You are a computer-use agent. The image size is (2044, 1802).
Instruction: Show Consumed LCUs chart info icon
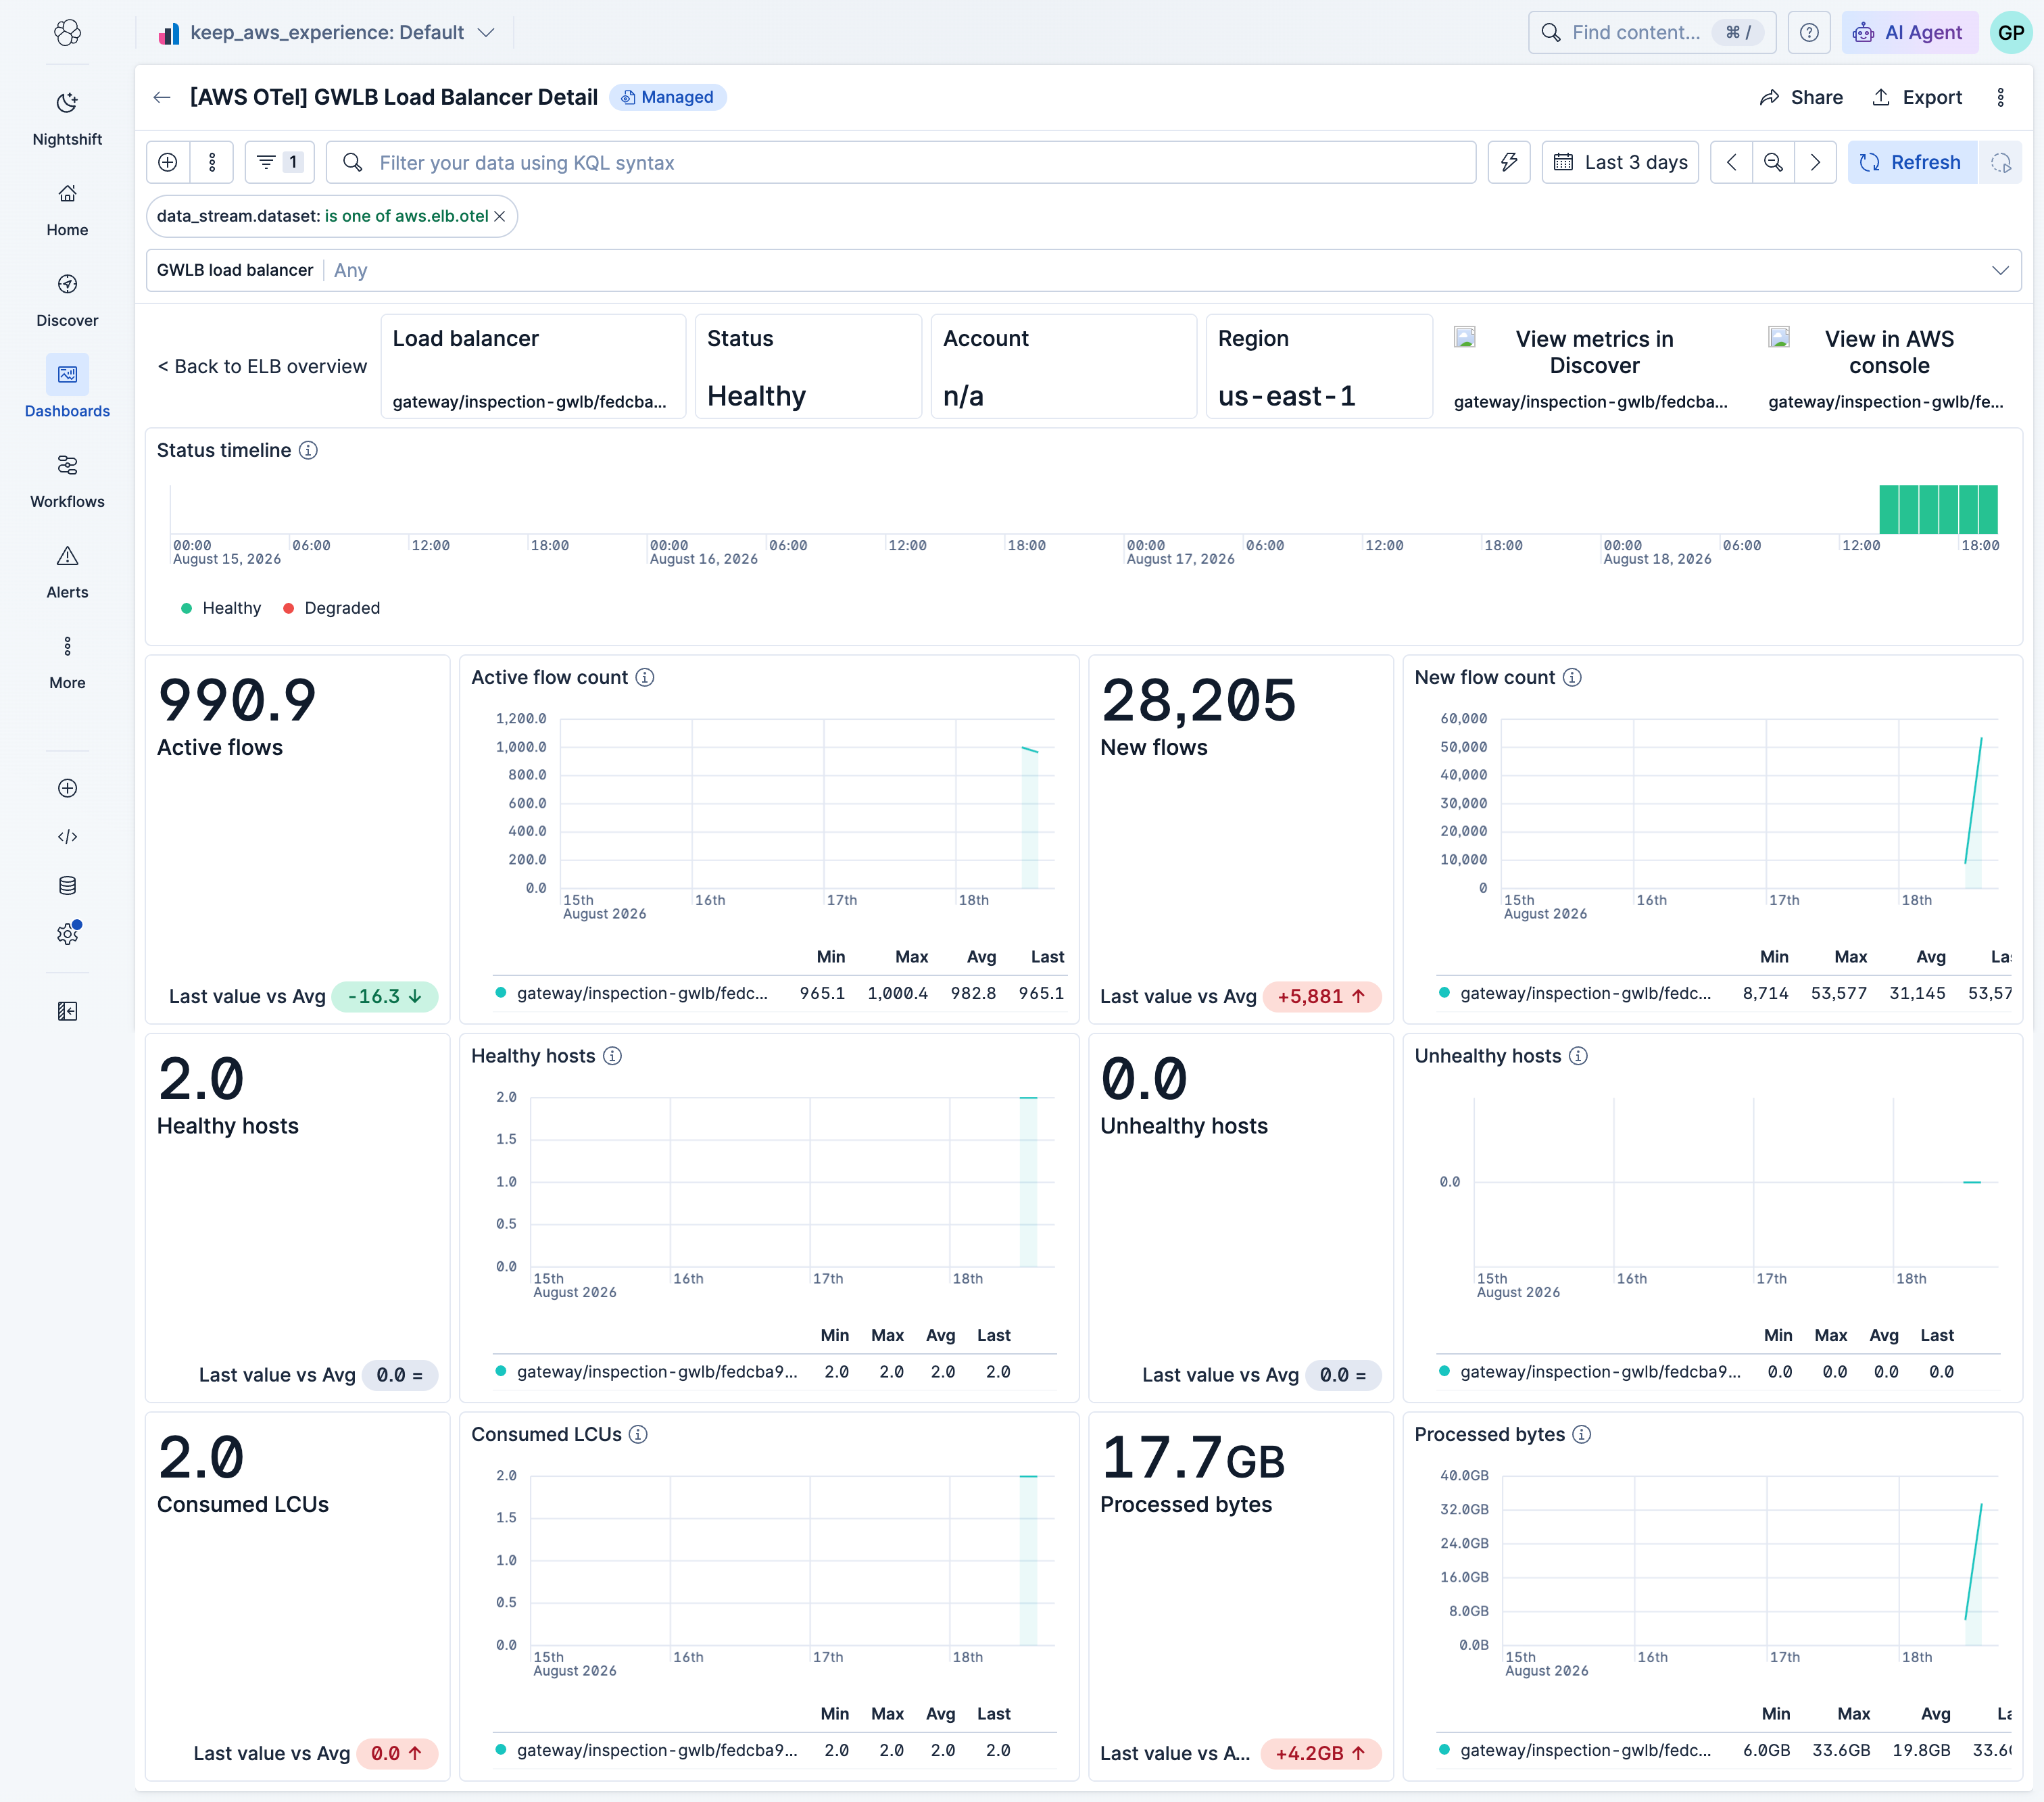click(638, 1434)
